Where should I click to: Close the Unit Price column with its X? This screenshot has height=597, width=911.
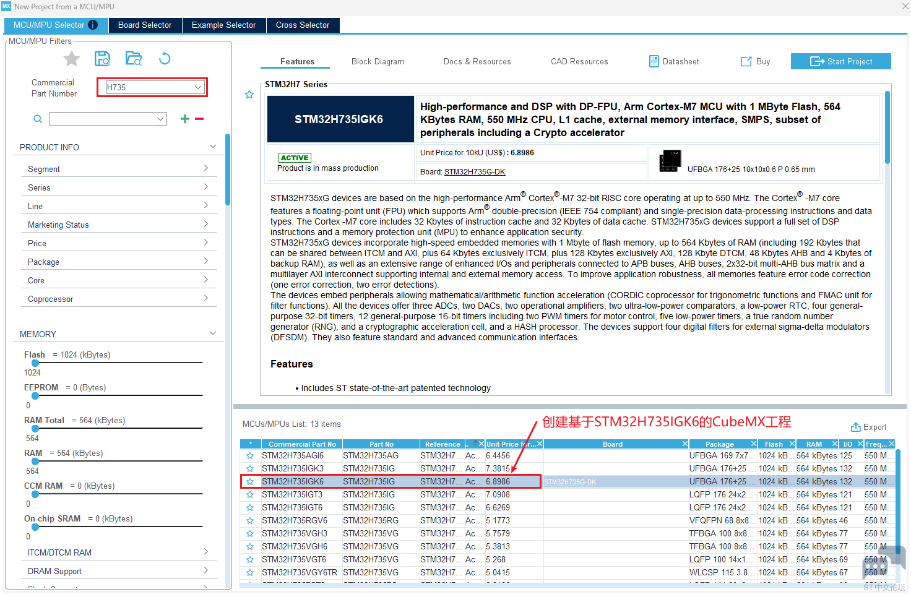(x=540, y=444)
